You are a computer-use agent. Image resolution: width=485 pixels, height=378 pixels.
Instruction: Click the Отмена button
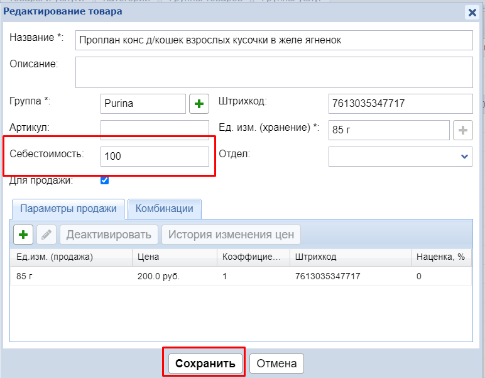click(x=276, y=363)
